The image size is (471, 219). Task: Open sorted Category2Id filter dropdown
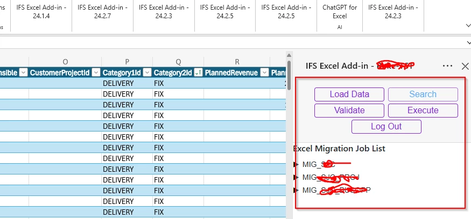tap(198, 72)
